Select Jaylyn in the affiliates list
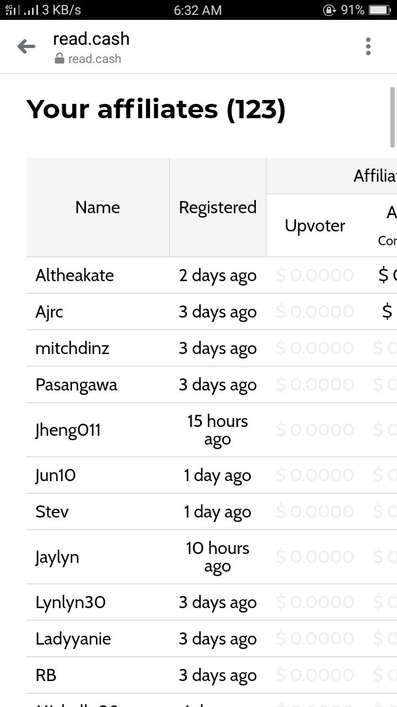This screenshot has width=397, height=707. tap(57, 557)
